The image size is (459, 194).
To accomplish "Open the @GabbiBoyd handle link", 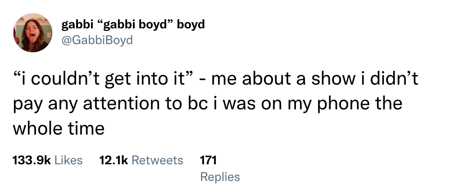I will pos(97,40).
